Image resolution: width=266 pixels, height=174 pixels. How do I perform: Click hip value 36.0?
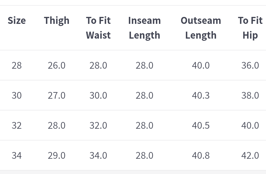pyautogui.click(x=250, y=65)
